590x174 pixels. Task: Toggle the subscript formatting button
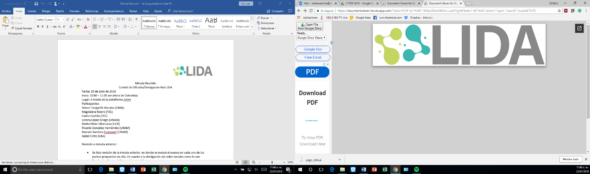tap(59, 26)
